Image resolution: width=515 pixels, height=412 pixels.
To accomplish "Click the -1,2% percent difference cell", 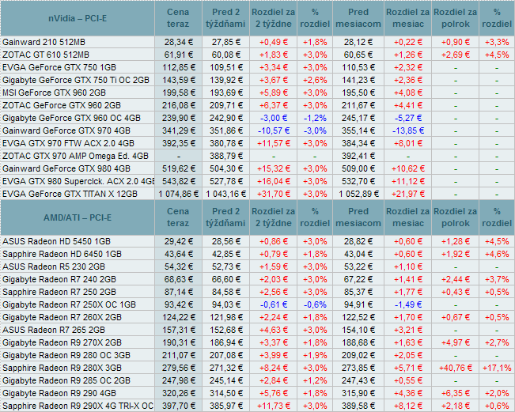I will [315, 118].
